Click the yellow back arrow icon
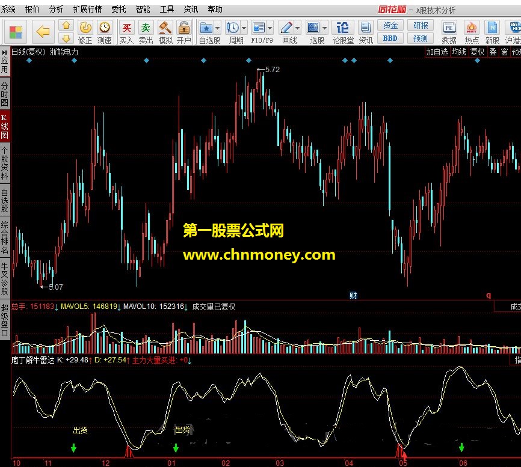Screen dimensions: 521x467 (43, 32)
